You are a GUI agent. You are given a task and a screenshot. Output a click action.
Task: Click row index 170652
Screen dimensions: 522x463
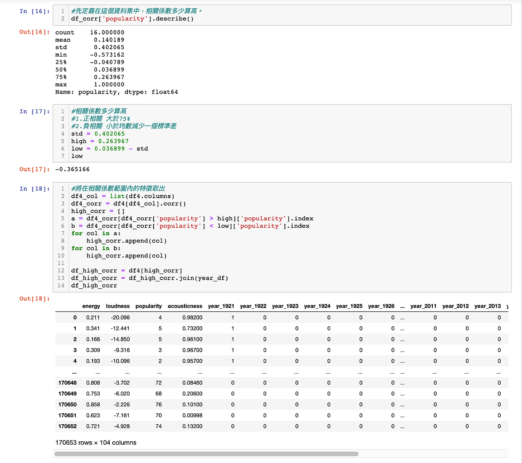pos(67,426)
